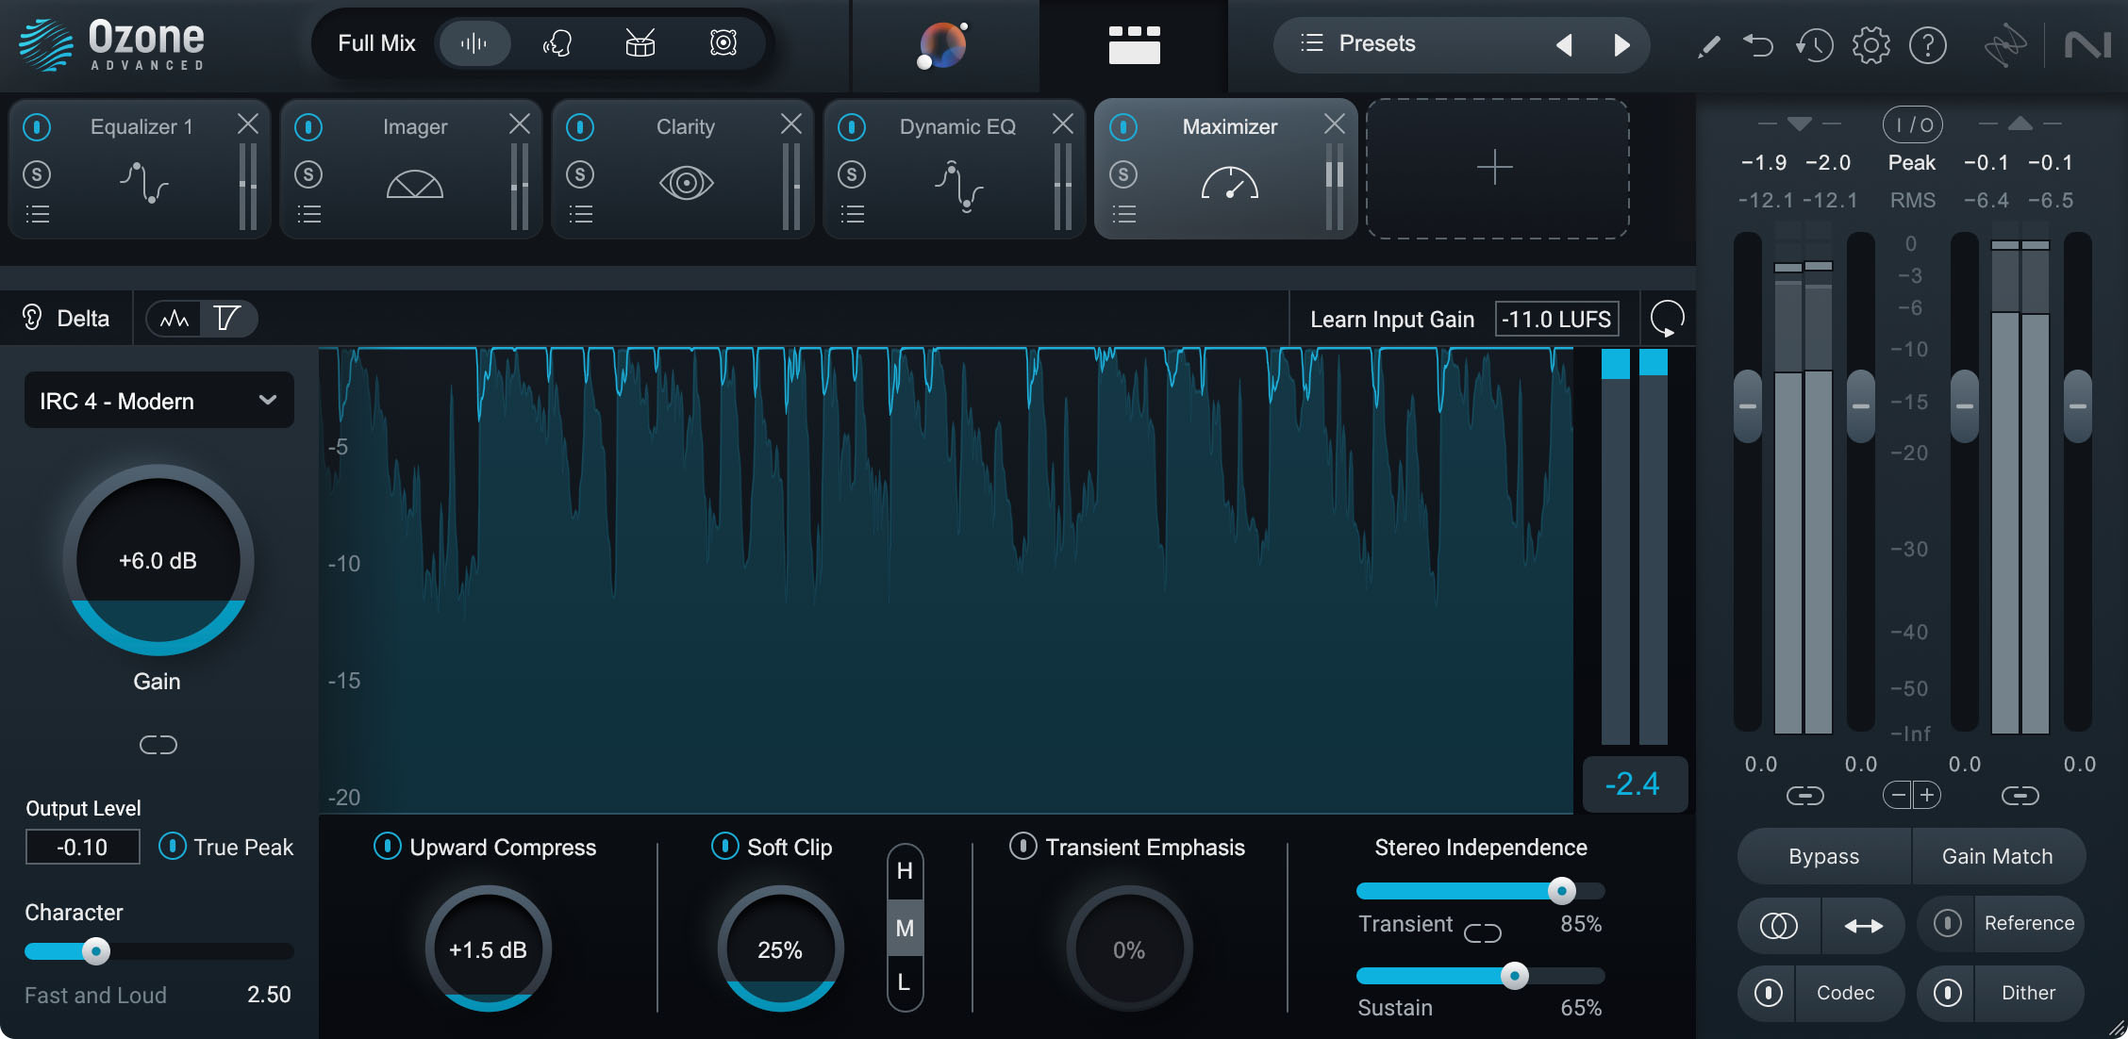Screen dimensions: 2128x1039
Task: Enable True Peak mode
Action: click(x=173, y=847)
